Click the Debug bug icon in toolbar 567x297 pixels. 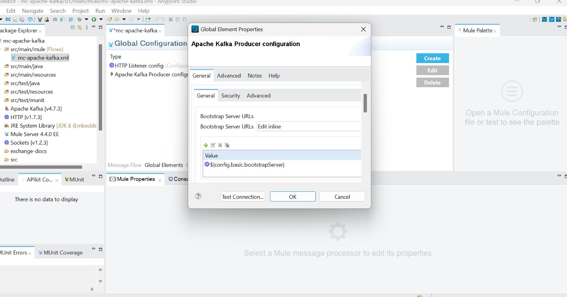pos(80,19)
